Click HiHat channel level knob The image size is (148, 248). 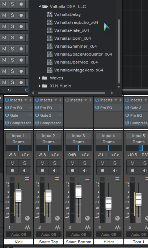pos(117,218)
